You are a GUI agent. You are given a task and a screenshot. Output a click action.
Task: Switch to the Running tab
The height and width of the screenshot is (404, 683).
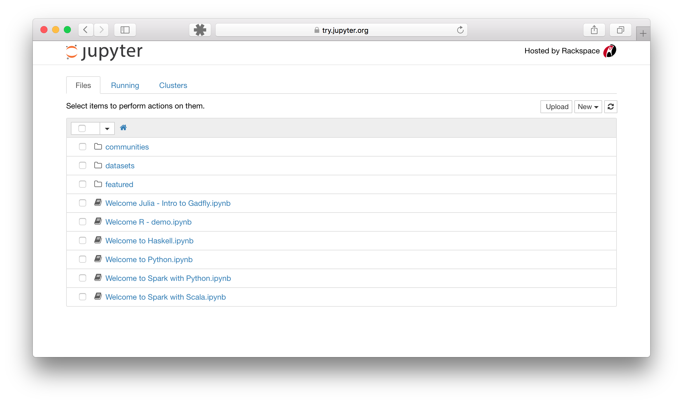pyautogui.click(x=125, y=85)
